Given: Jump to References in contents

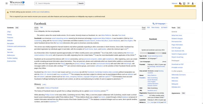Looking at the screenshot, I should click(11, 55).
